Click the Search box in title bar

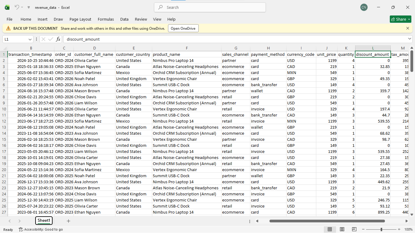[x=210, y=7]
